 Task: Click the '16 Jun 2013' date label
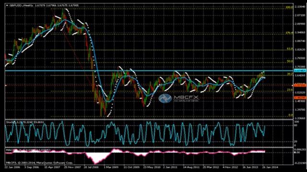[x=250, y=167]
